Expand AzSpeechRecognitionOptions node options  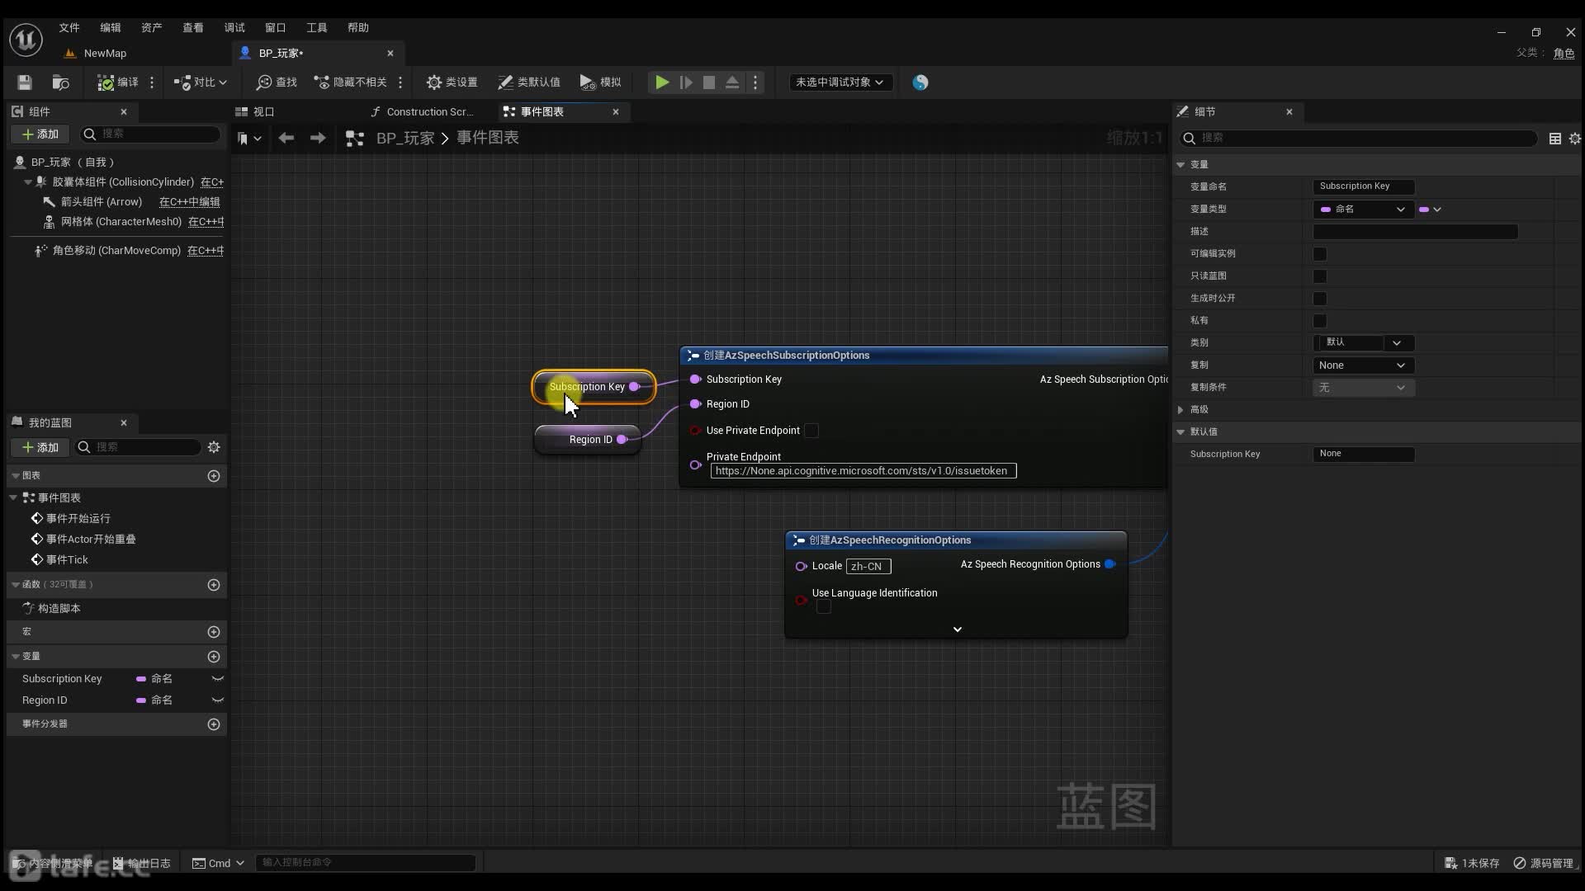956,629
